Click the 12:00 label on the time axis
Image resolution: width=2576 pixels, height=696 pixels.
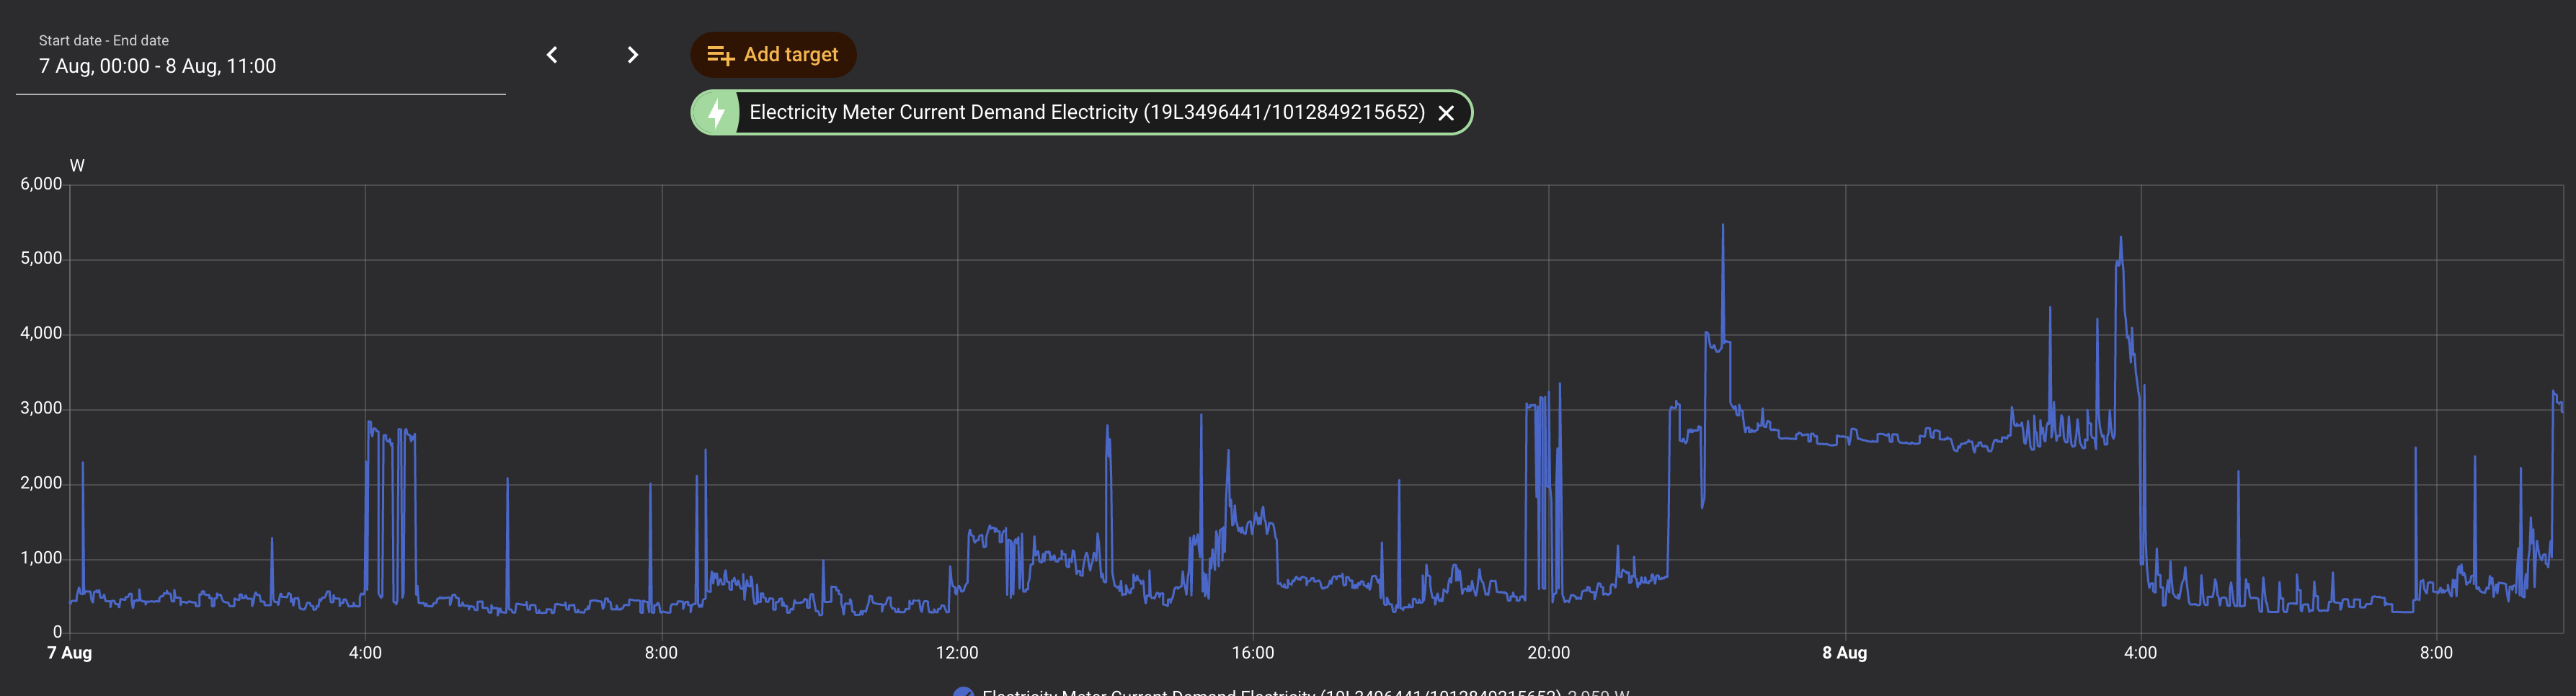click(957, 653)
